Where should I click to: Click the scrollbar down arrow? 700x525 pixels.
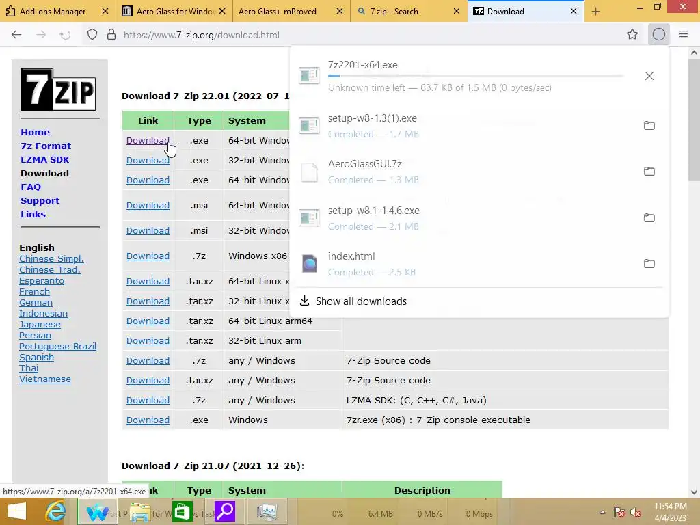pos(694,492)
